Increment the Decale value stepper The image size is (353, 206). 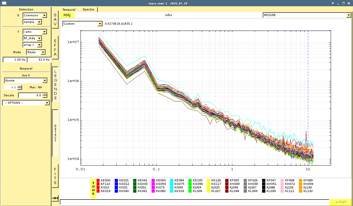[x=45, y=94]
